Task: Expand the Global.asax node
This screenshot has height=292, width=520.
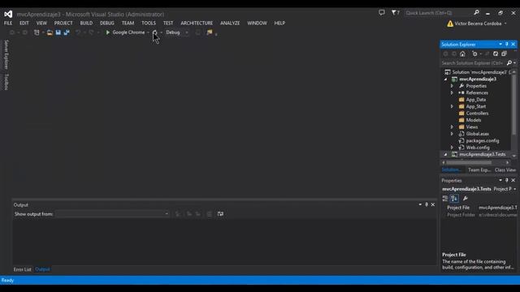Action: click(x=452, y=134)
